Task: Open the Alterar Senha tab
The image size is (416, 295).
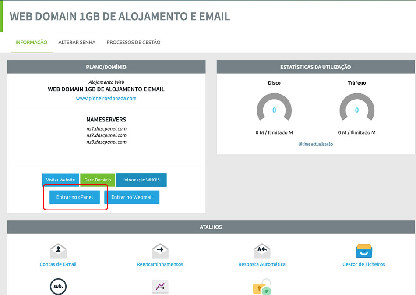Action: point(77,43)
